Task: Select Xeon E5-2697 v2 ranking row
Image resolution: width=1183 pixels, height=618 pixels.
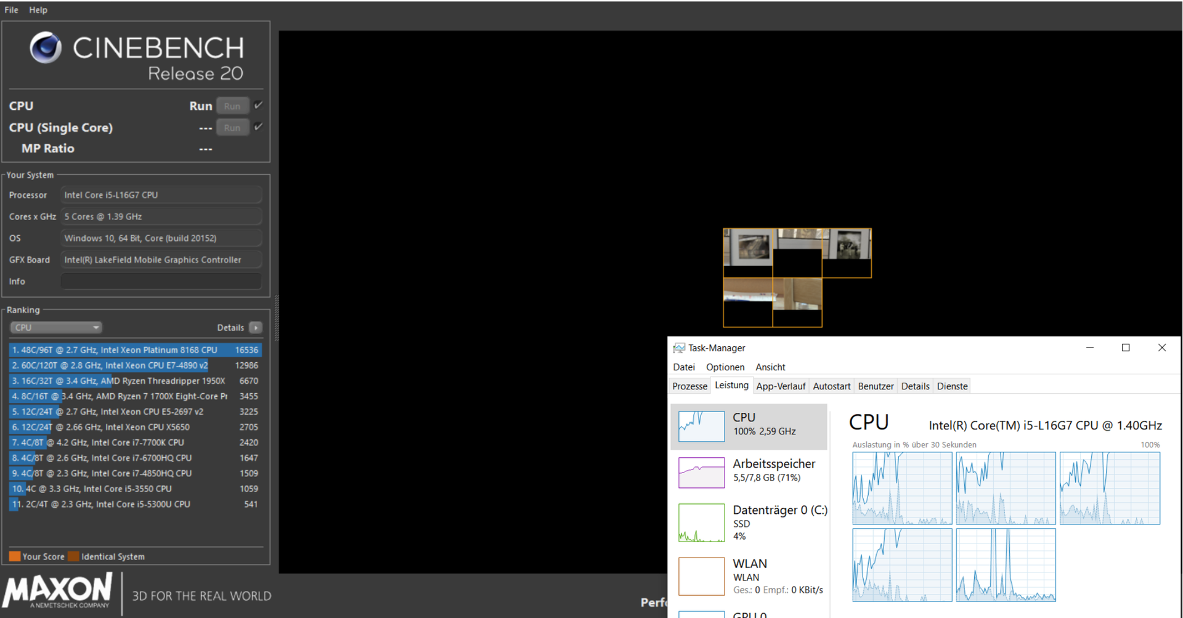Action: (136, 412)
